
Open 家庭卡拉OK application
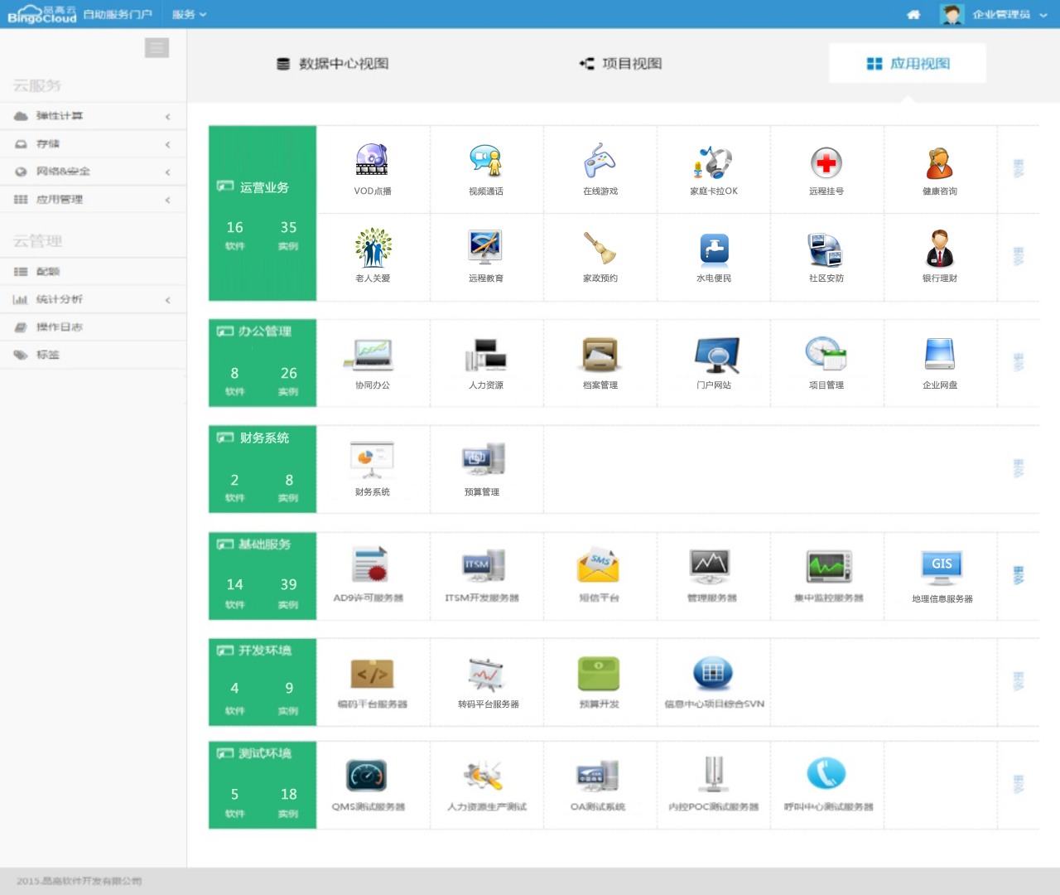pos(713,162)
